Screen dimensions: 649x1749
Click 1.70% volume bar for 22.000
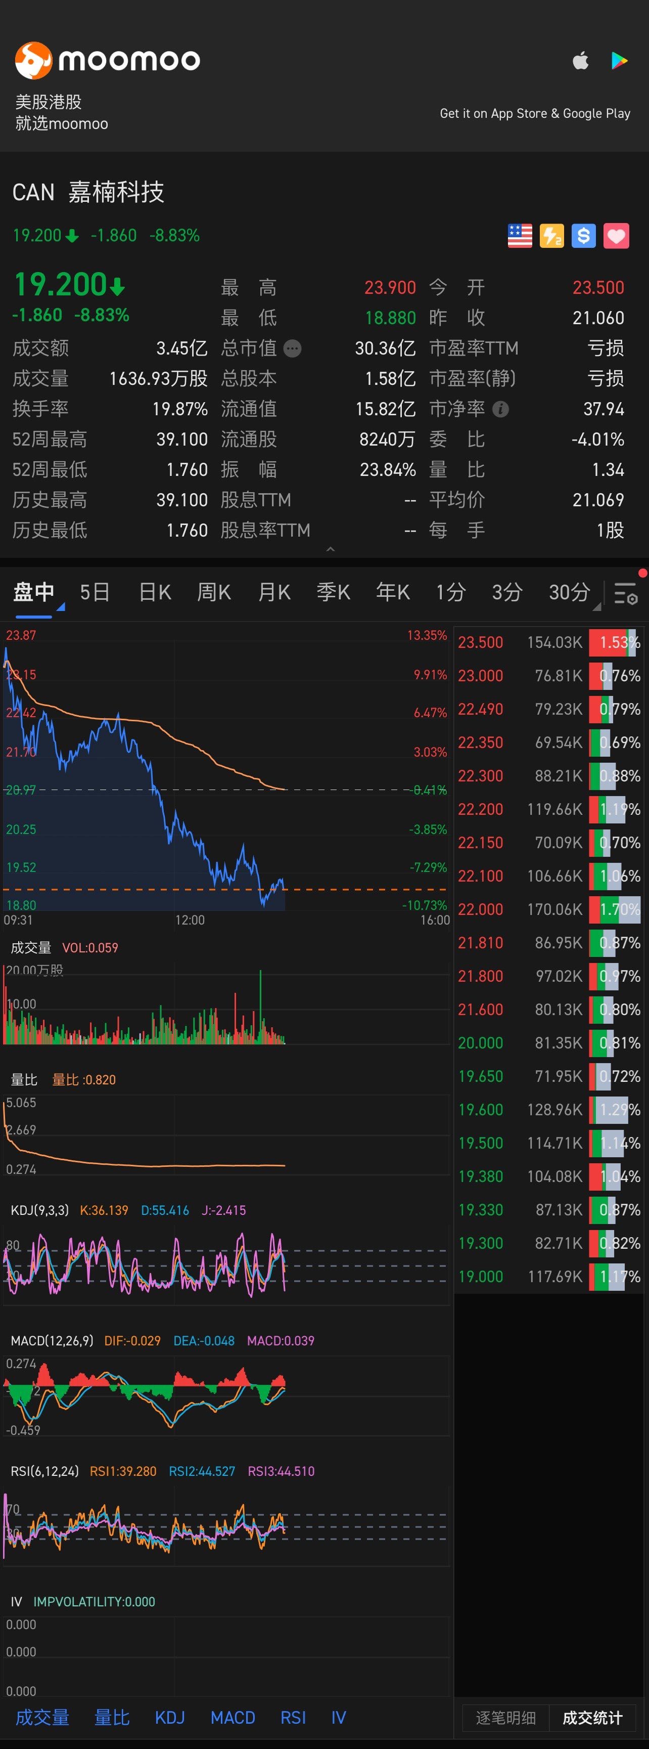(x=615, y=909)
